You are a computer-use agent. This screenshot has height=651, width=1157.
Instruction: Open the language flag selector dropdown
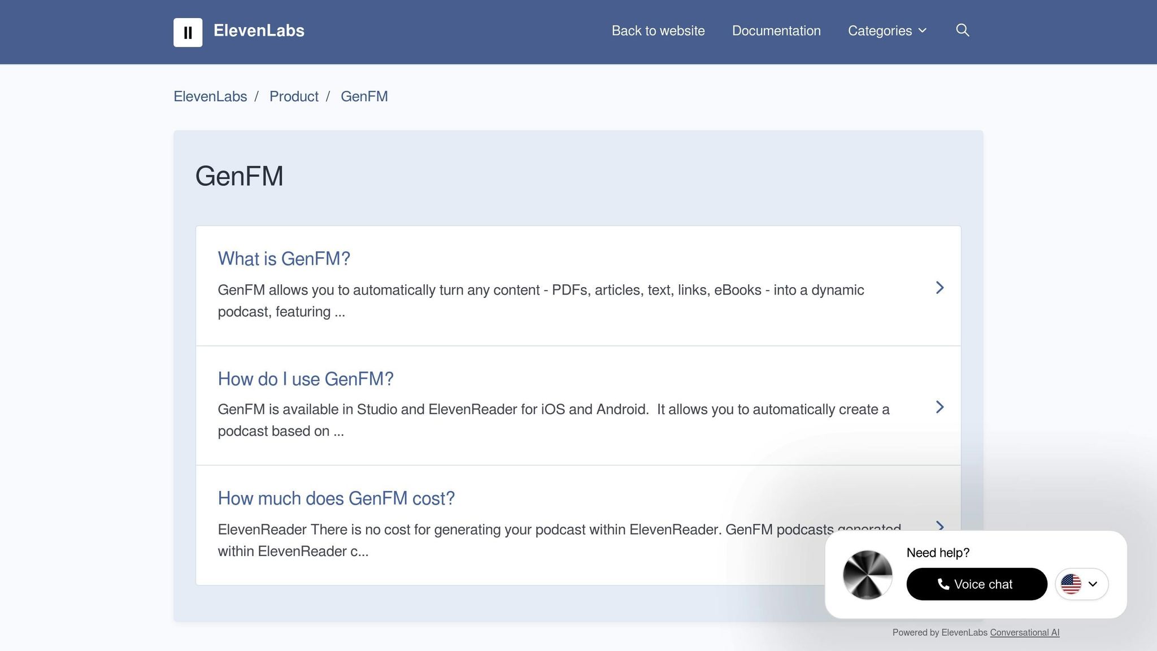(x=1081, y=584)
